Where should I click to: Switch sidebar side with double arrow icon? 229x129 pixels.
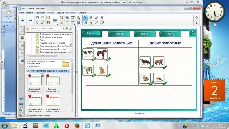tap(21, 80)
